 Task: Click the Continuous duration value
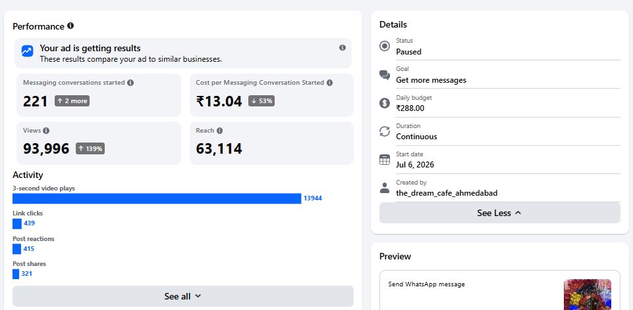coord(416,137)
